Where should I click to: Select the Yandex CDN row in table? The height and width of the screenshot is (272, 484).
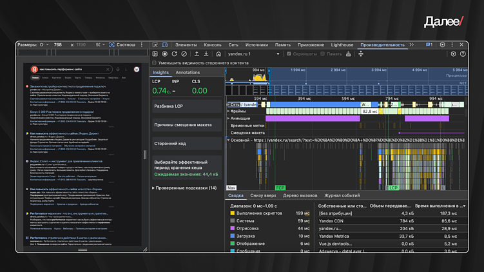392,221
